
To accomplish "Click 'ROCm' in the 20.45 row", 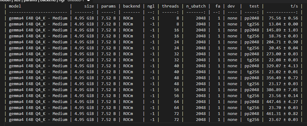I will pyautogui.click(x=128, y=48).
